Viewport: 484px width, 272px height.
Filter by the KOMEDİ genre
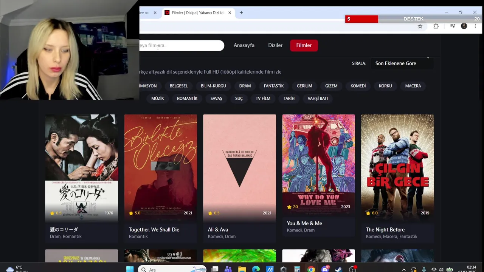(358, 86)
